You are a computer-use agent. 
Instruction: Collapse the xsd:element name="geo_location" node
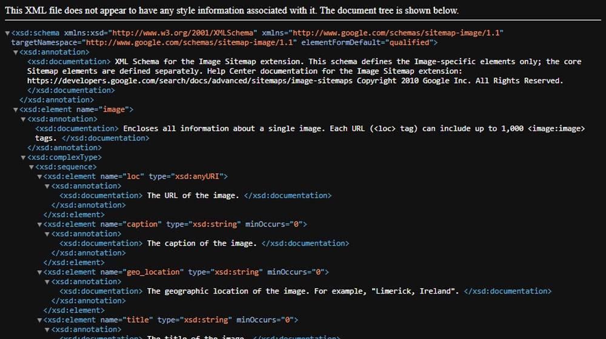39,272
